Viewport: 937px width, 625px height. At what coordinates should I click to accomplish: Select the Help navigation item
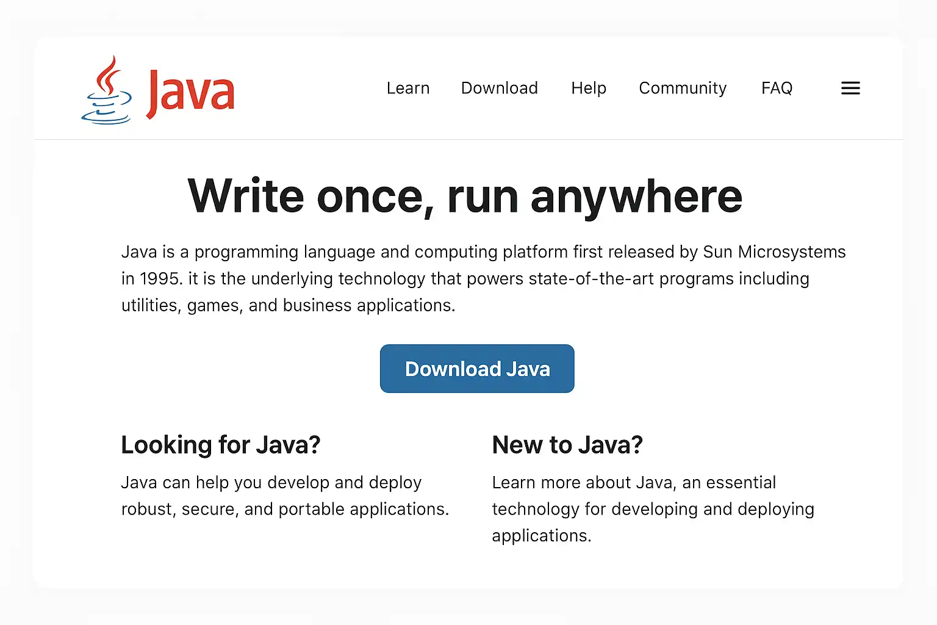pyautogui.click(x=589, y=89)
